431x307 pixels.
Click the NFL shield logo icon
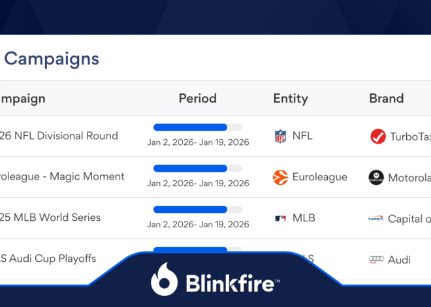tap(280, 137)
